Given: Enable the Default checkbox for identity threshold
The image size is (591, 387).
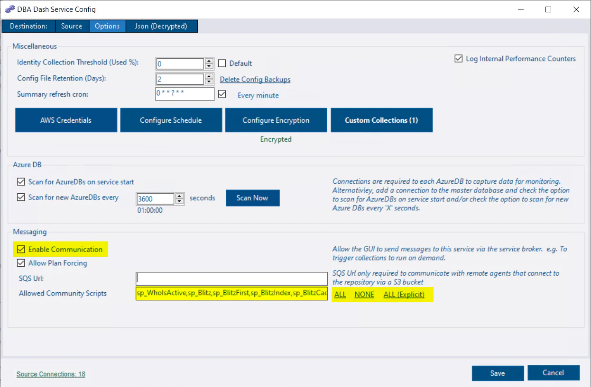Looking at the screenshot, I should tap(222, 63).
